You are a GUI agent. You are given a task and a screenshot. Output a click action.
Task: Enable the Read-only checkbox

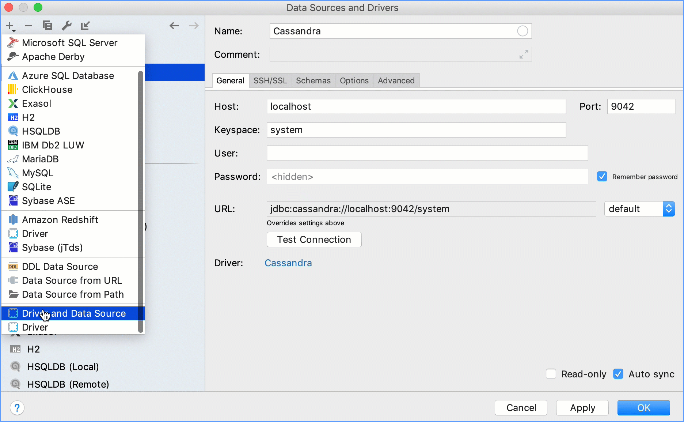(x=551, y=374)
